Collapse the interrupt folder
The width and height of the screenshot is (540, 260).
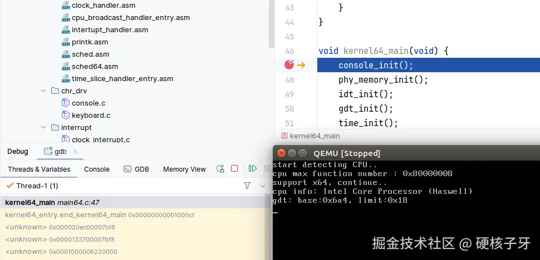(x=43, y=127)
